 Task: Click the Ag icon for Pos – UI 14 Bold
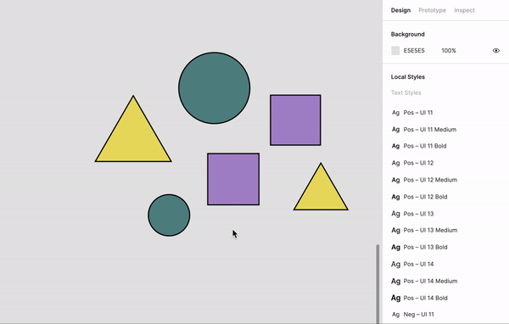point(395,298)
